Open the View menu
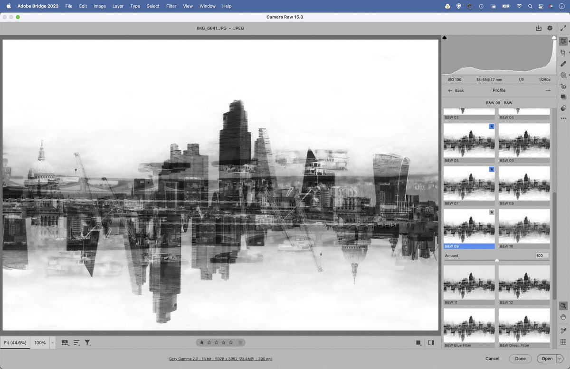 (188, 6)
